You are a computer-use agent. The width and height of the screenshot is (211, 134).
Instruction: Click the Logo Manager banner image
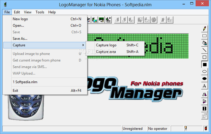point(135,89)
